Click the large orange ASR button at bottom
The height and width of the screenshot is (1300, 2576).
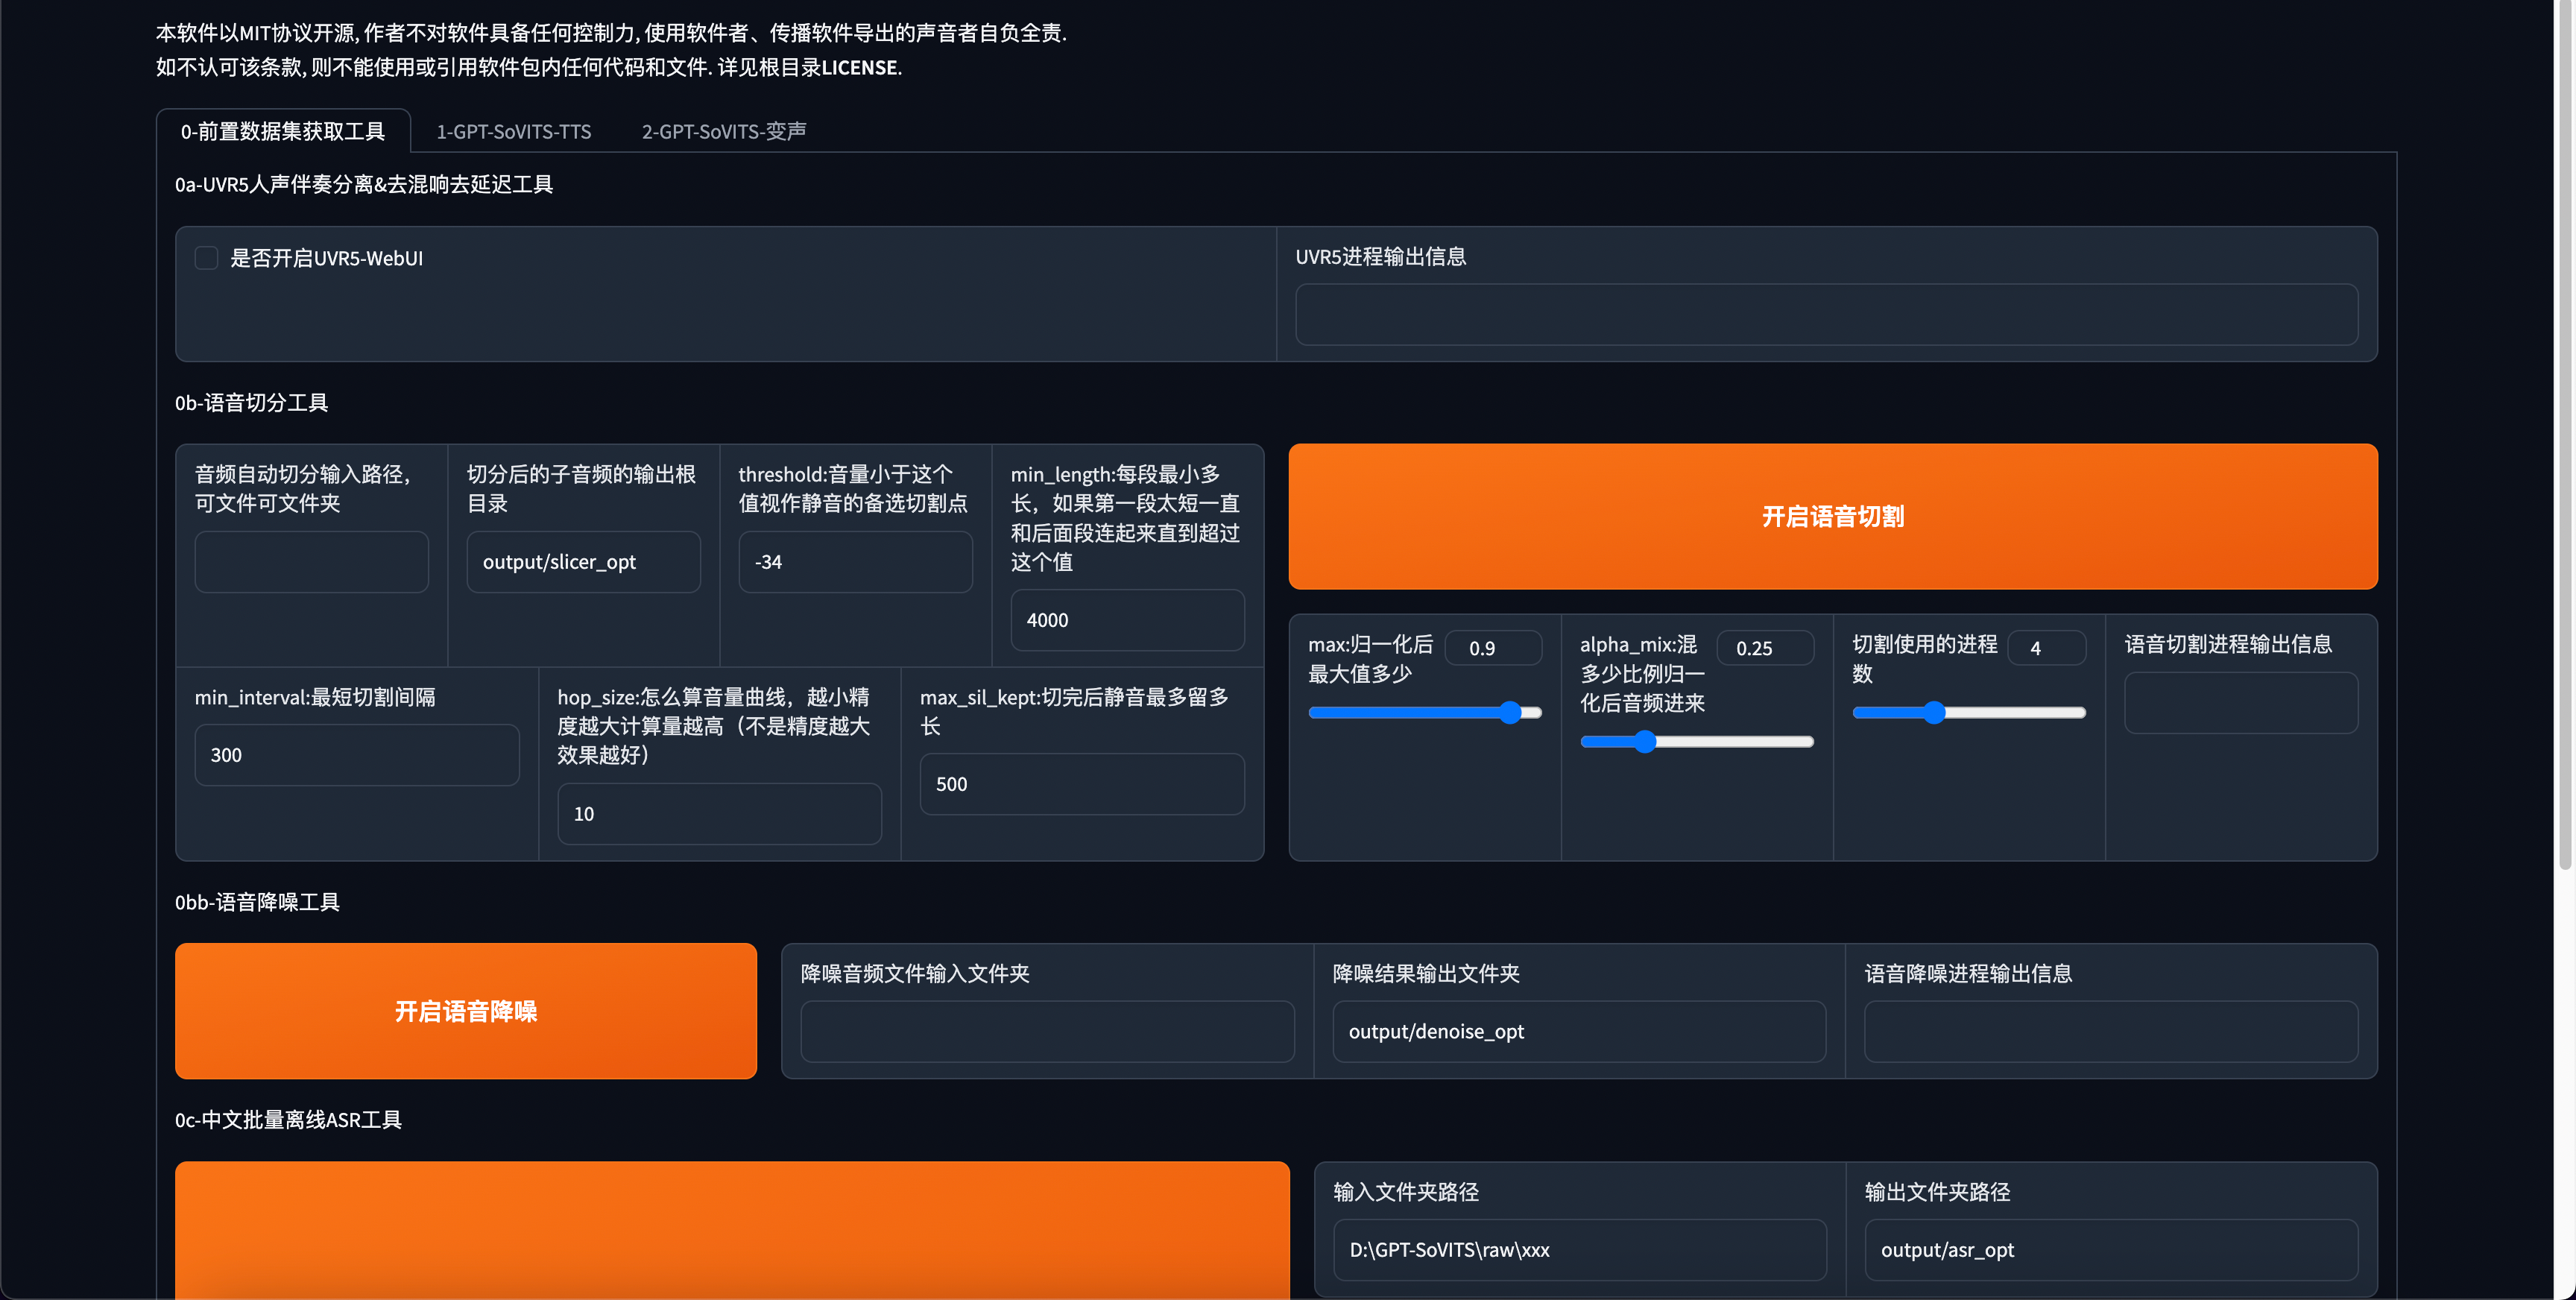pos(732,1229)
